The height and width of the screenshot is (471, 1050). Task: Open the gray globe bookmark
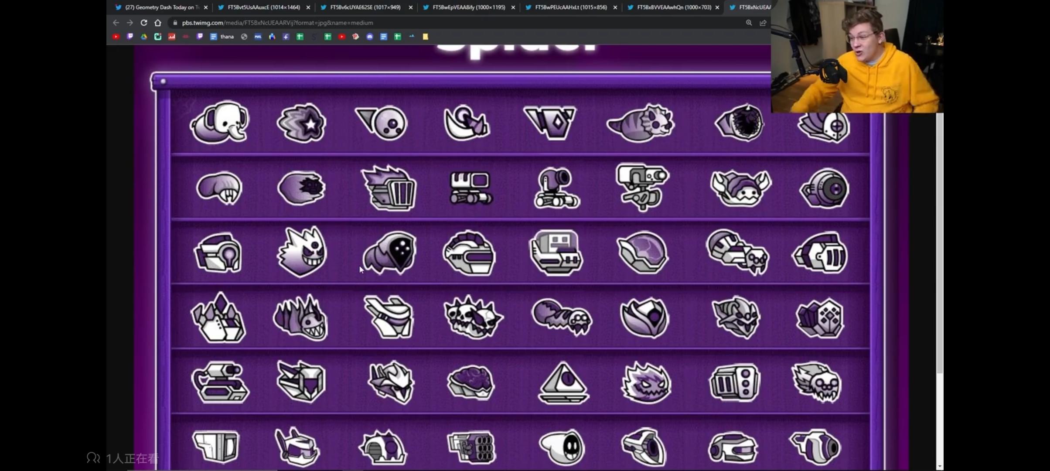pos(244,37)
